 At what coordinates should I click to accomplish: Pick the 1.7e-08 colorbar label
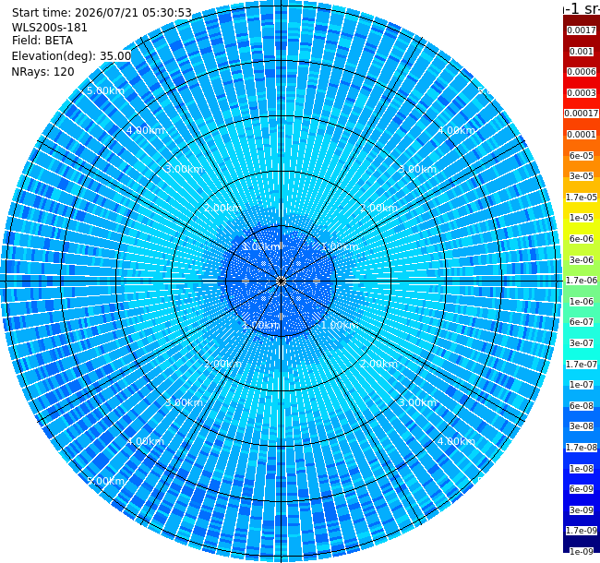pyautogui.click(x=582, y=448)
